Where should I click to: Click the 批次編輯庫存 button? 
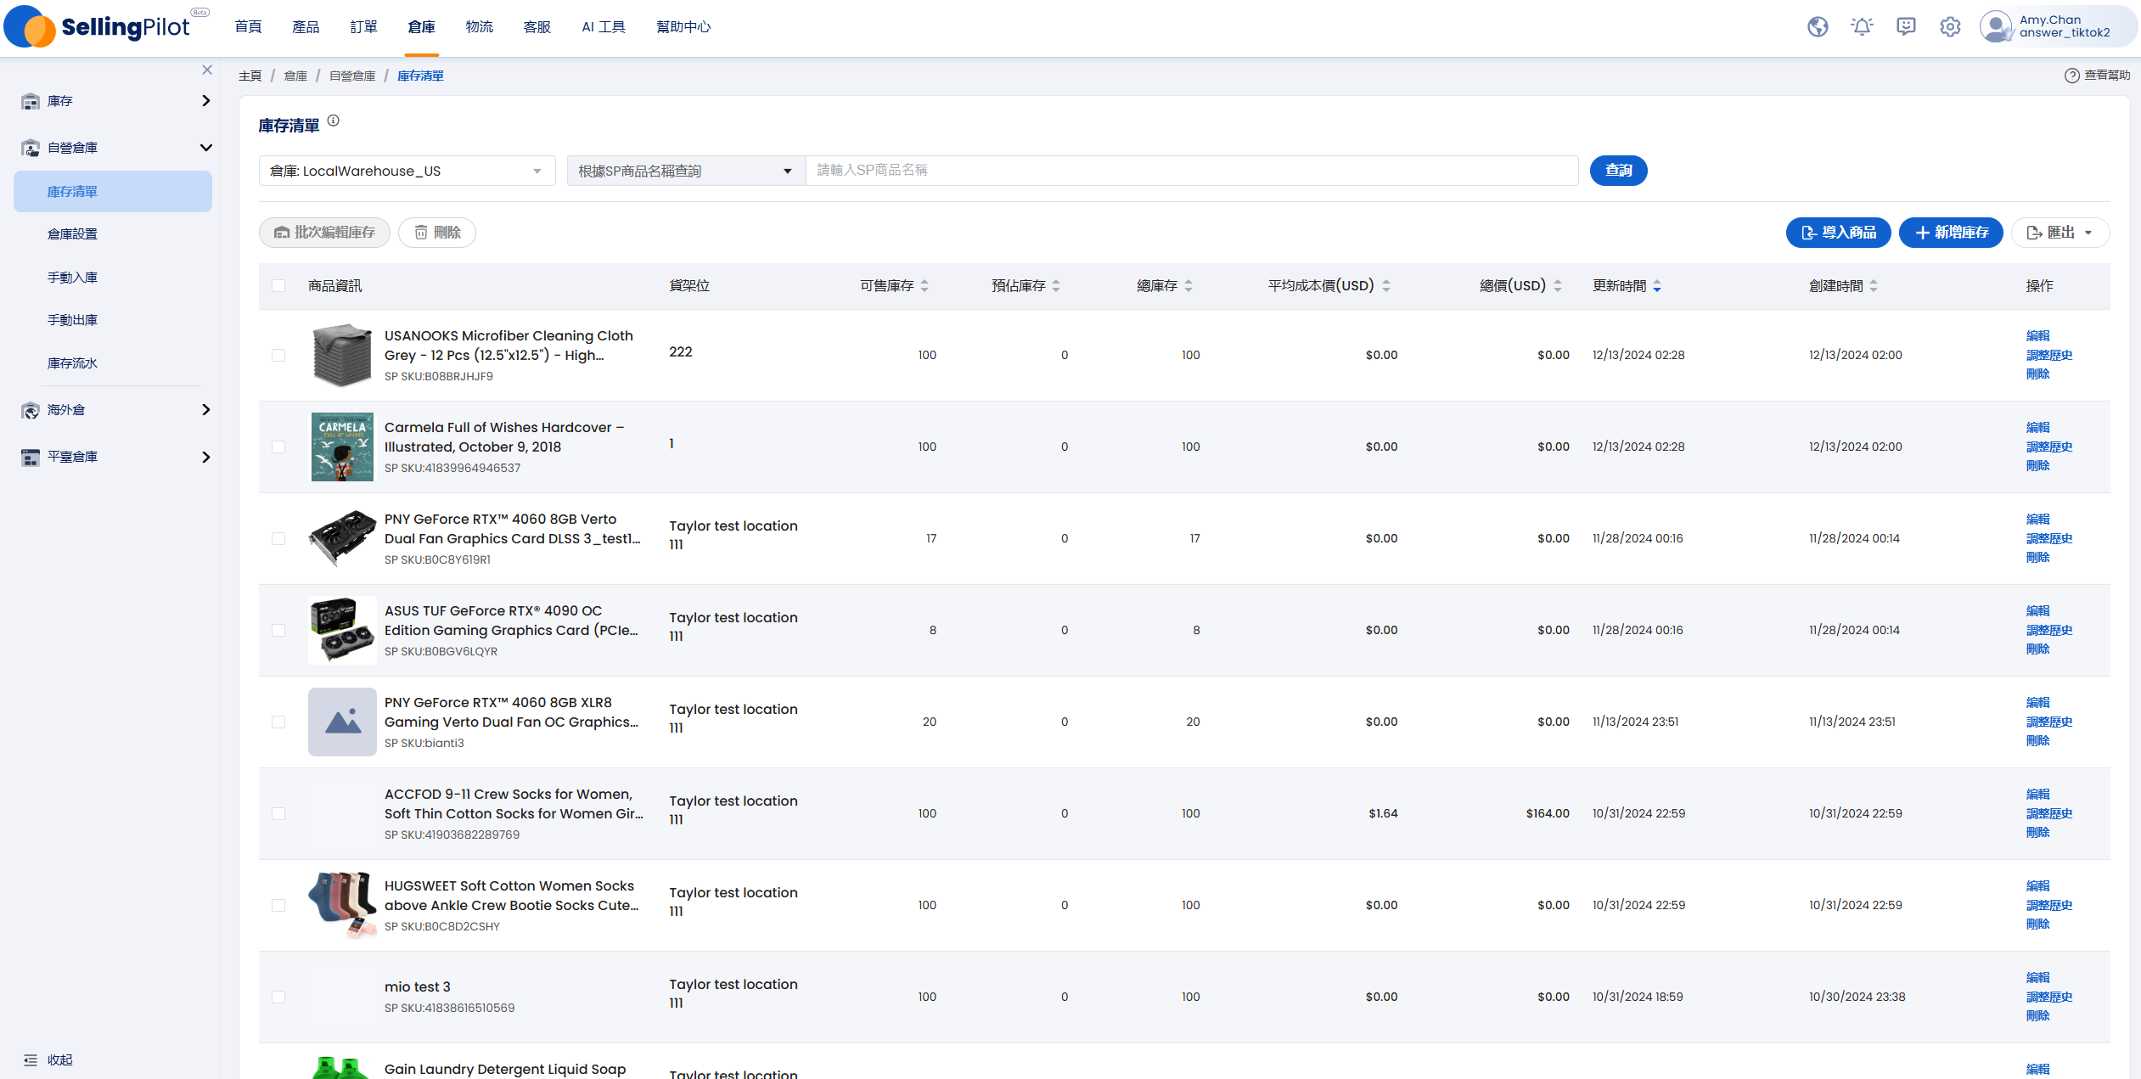tap(324, 233)
